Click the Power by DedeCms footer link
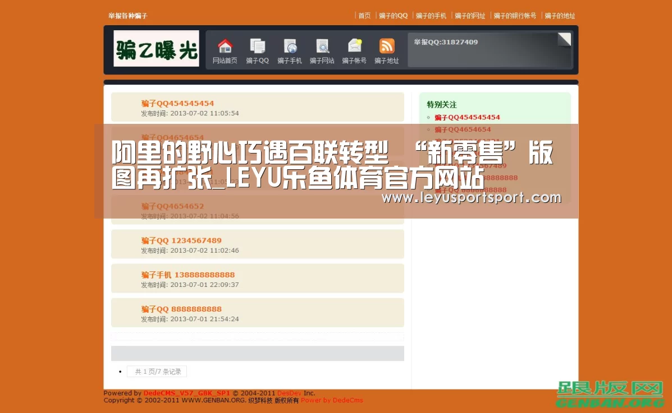Viewport: 672px width, 413px height. [x=332, y=400]
